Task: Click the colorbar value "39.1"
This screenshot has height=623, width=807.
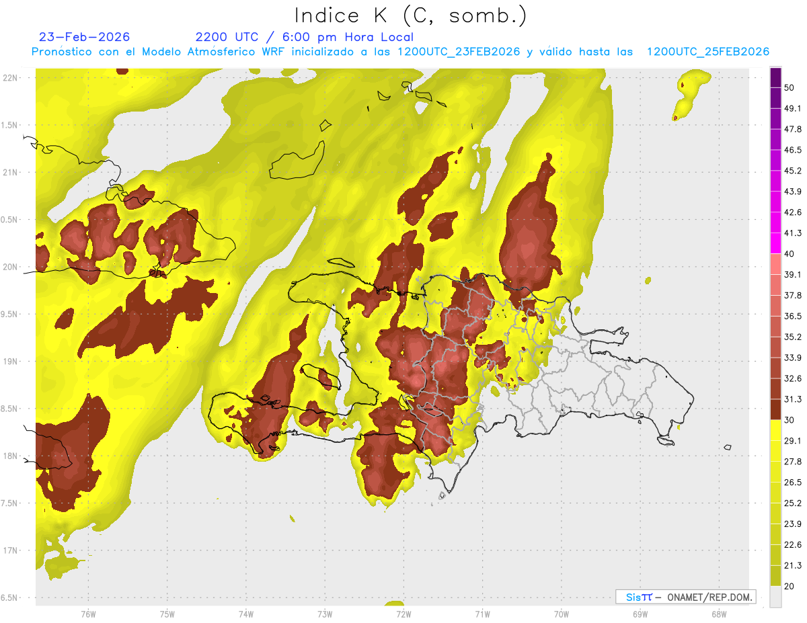Action: pyautogui.click(x=793, y=274)
